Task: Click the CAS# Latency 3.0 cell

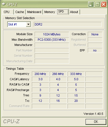Action: (40, 79)
